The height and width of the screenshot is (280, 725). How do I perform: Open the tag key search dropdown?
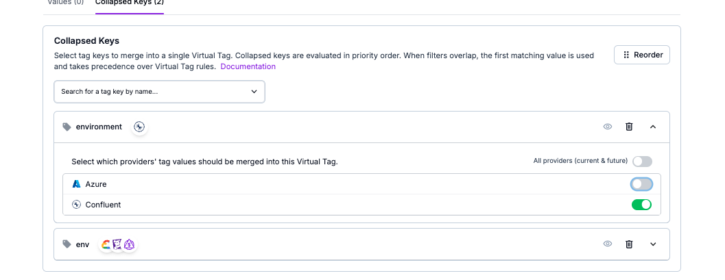(159, 91)
